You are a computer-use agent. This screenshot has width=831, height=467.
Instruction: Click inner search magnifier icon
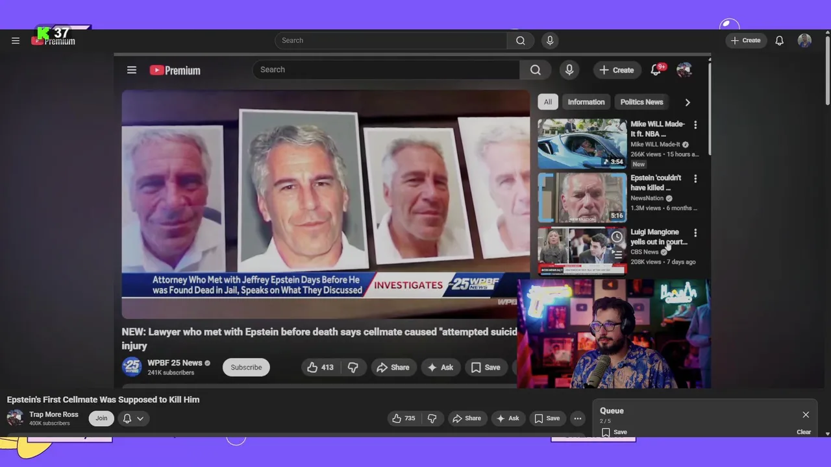(x=536, y=70)
